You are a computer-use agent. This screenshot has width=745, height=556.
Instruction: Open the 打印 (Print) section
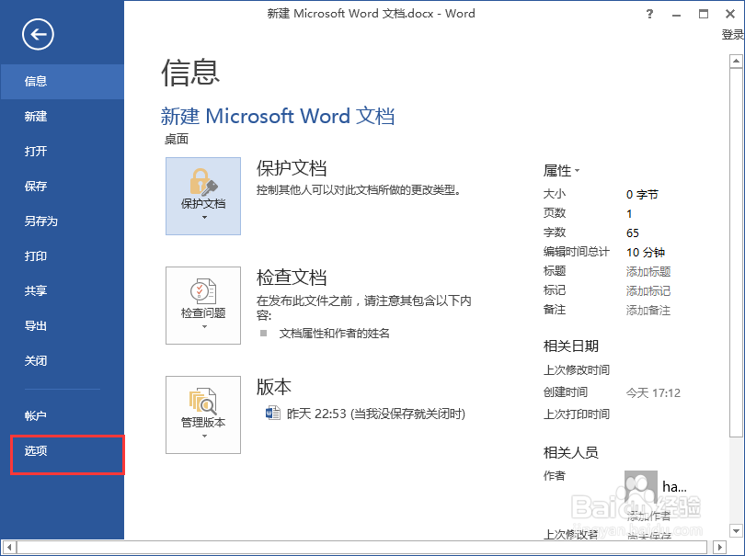(36, 255)
